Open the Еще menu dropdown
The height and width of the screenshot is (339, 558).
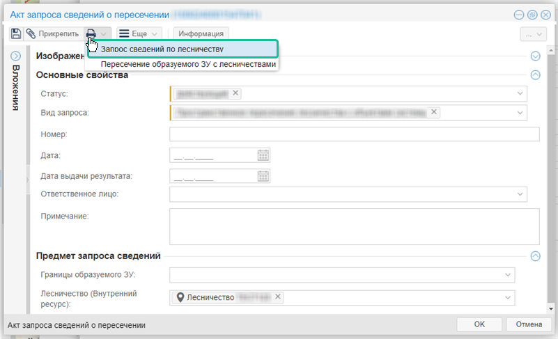tap(139, 33)
